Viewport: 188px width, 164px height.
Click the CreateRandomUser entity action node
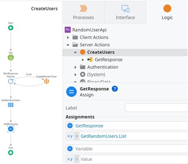46,81
